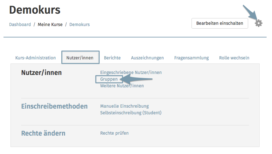Select Meine Kurse breadcrumb item
The image size is (272, 154).
(50, 24)
